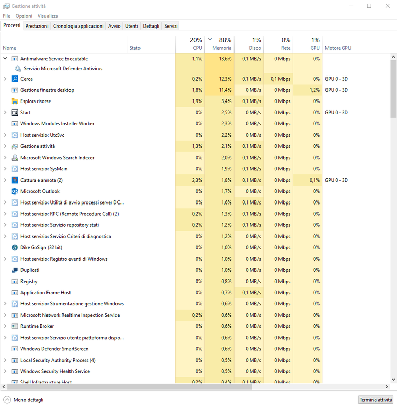
Task: Click the Gestione attività process row icon
Action: 15,146
